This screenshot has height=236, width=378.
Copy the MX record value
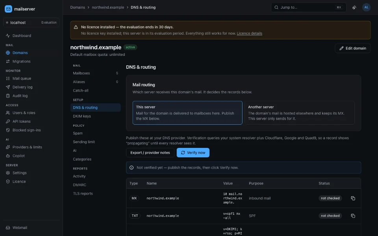pyautogui.click(x=353, y=198)
